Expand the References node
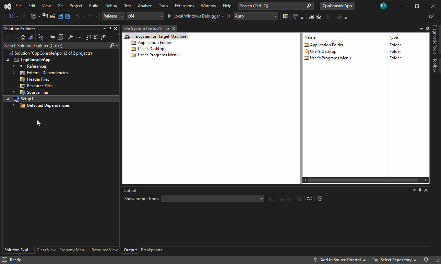 [x=14, y=66]
